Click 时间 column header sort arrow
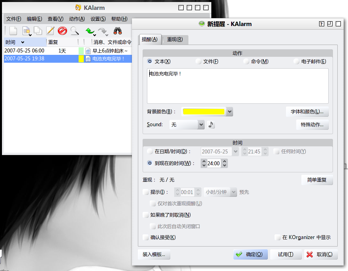348x271 pixels. (x=23, y=42)
